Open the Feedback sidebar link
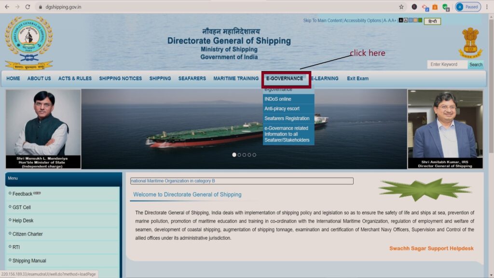 pos(22,194)
